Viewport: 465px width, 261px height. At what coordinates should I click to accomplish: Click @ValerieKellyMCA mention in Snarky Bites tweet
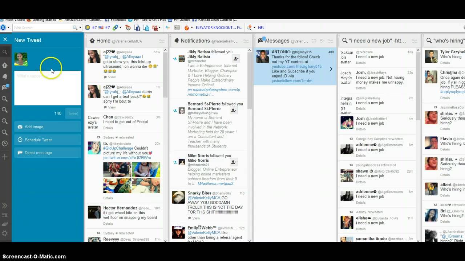pyautogui.click(x=204, y=198)
